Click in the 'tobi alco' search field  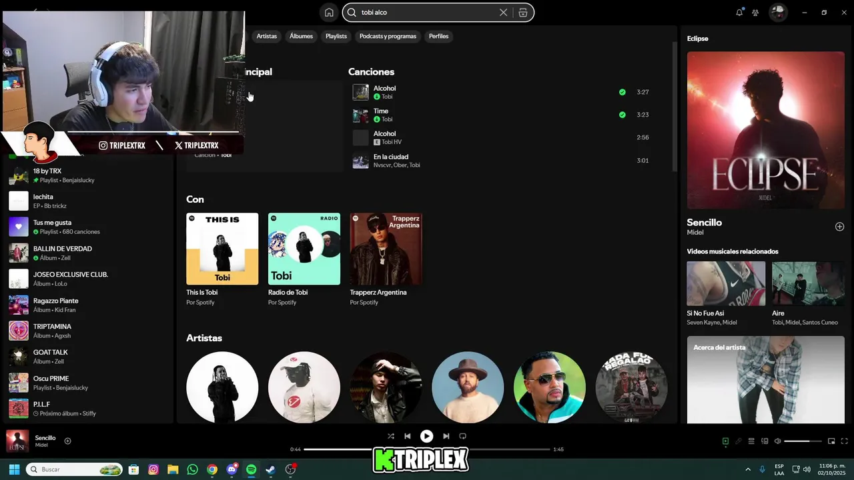tap(427, 12)
